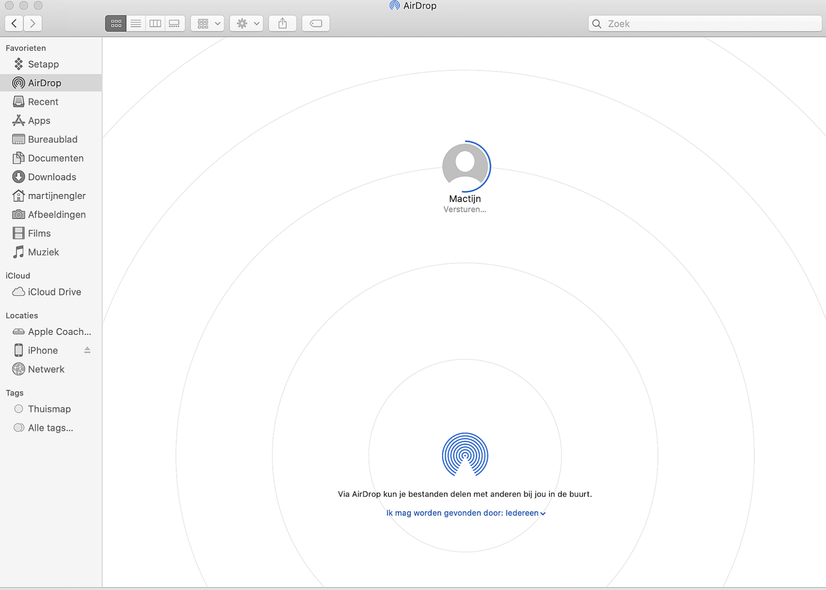Open the Share menu in the toolbar
This screenshot has height=590, width=826.
coord(282,23)
